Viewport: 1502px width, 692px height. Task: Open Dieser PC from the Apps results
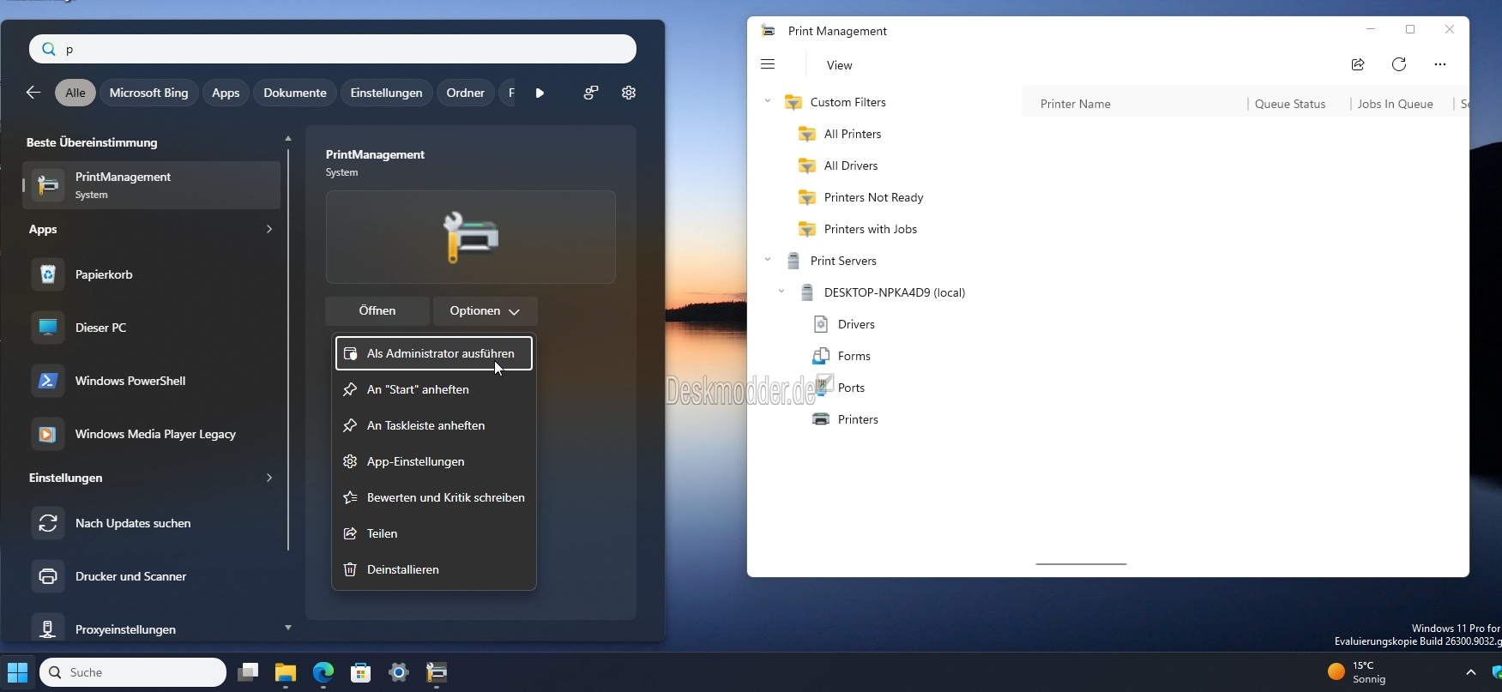point(152,328)
